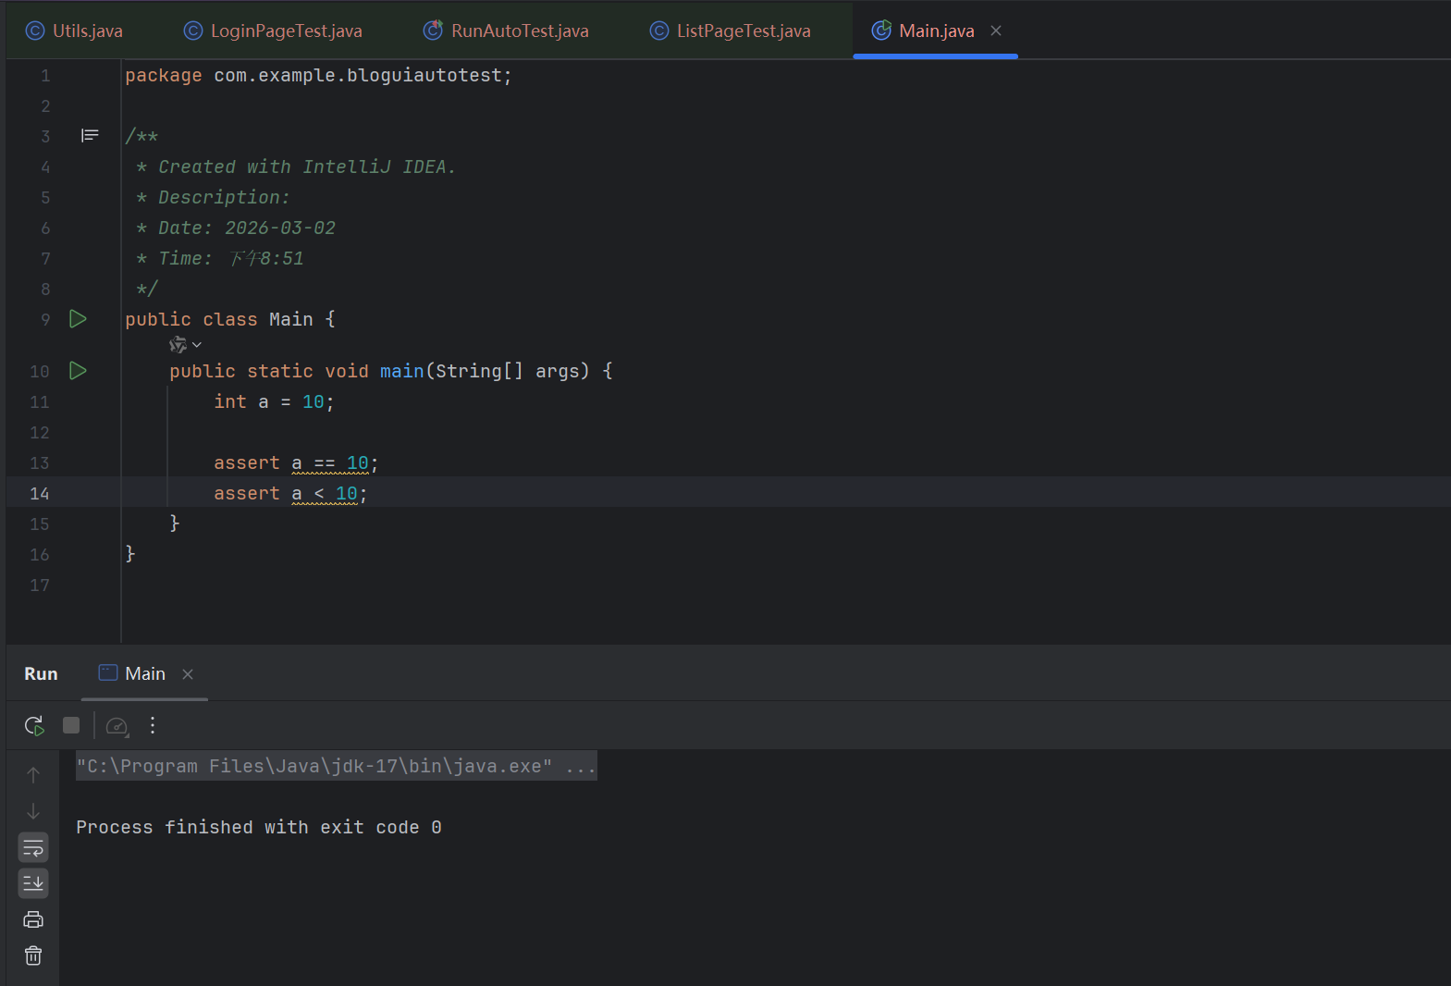Close the Main.java editor tab
The width and height of the screenshot is (1451, 986).
click(996, 31)
